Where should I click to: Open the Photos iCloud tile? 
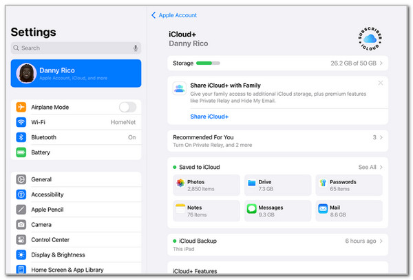pos(205,185)
